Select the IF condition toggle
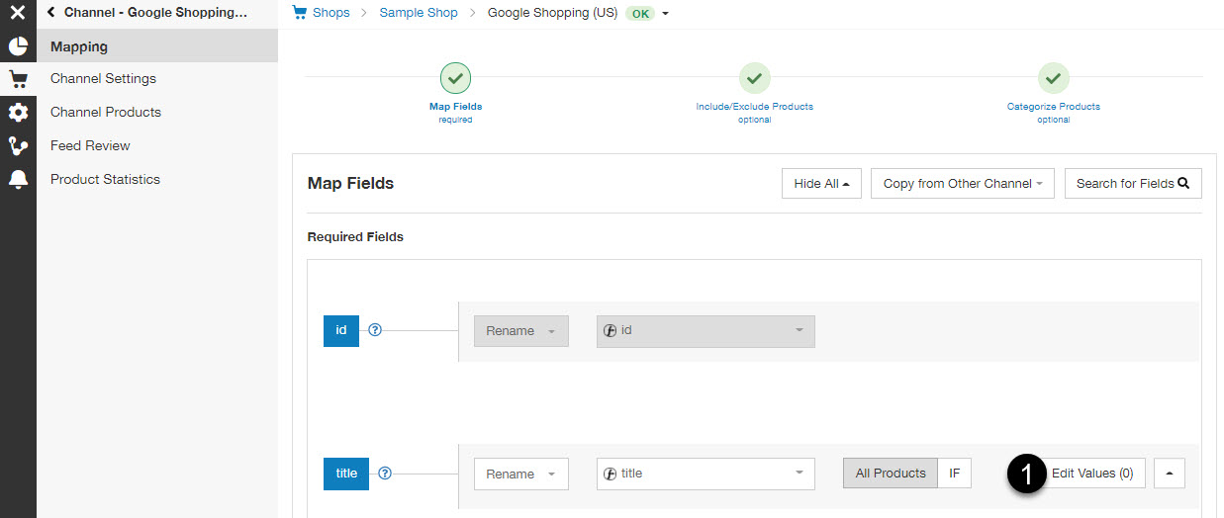 point(955,474)
